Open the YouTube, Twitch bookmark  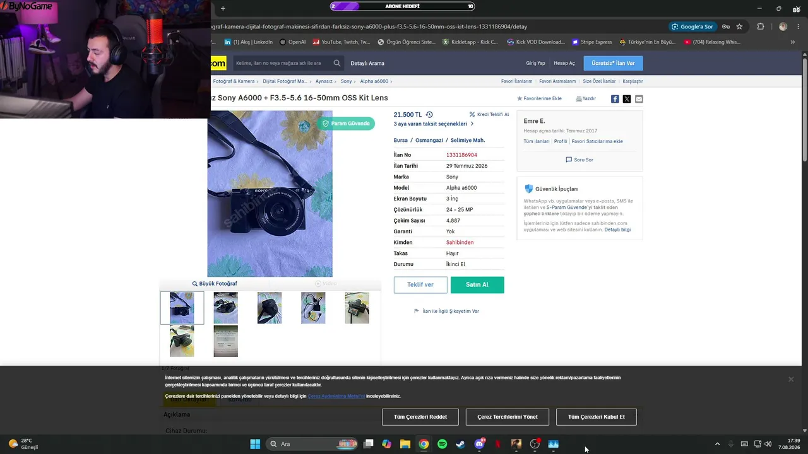tap(342, 42)
